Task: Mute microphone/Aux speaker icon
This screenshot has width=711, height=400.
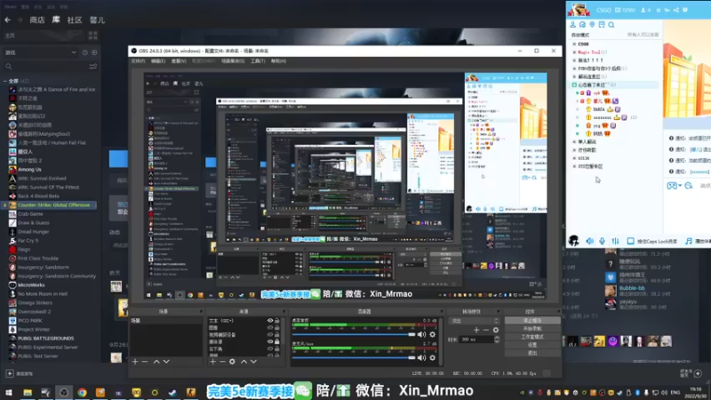Action: (x=421, y=358)
